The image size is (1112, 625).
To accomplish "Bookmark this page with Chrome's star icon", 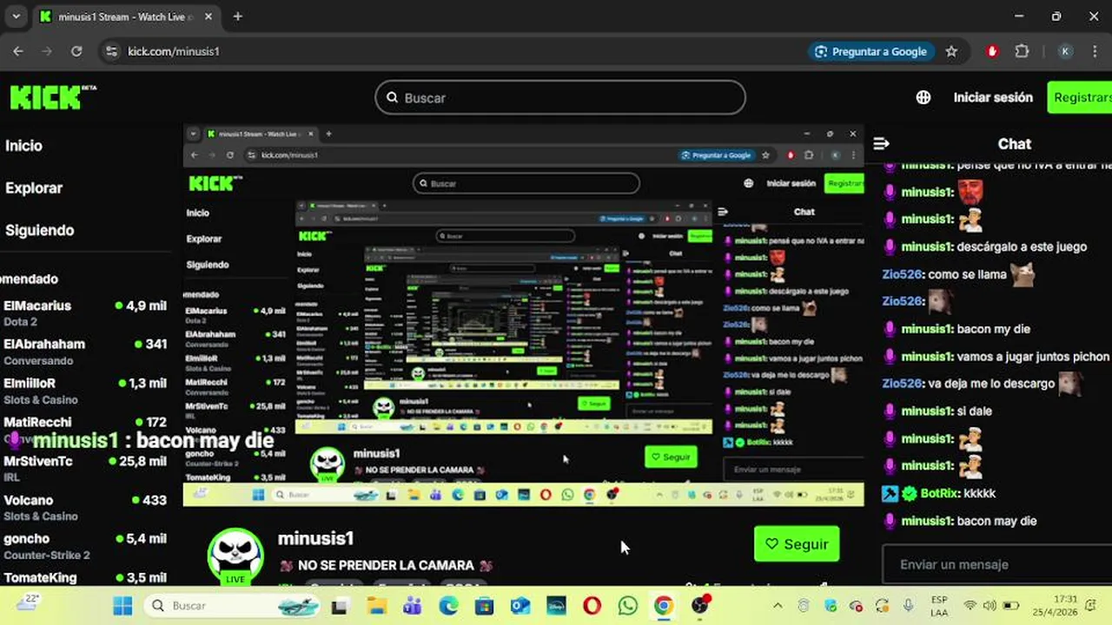I will [951, 51].
